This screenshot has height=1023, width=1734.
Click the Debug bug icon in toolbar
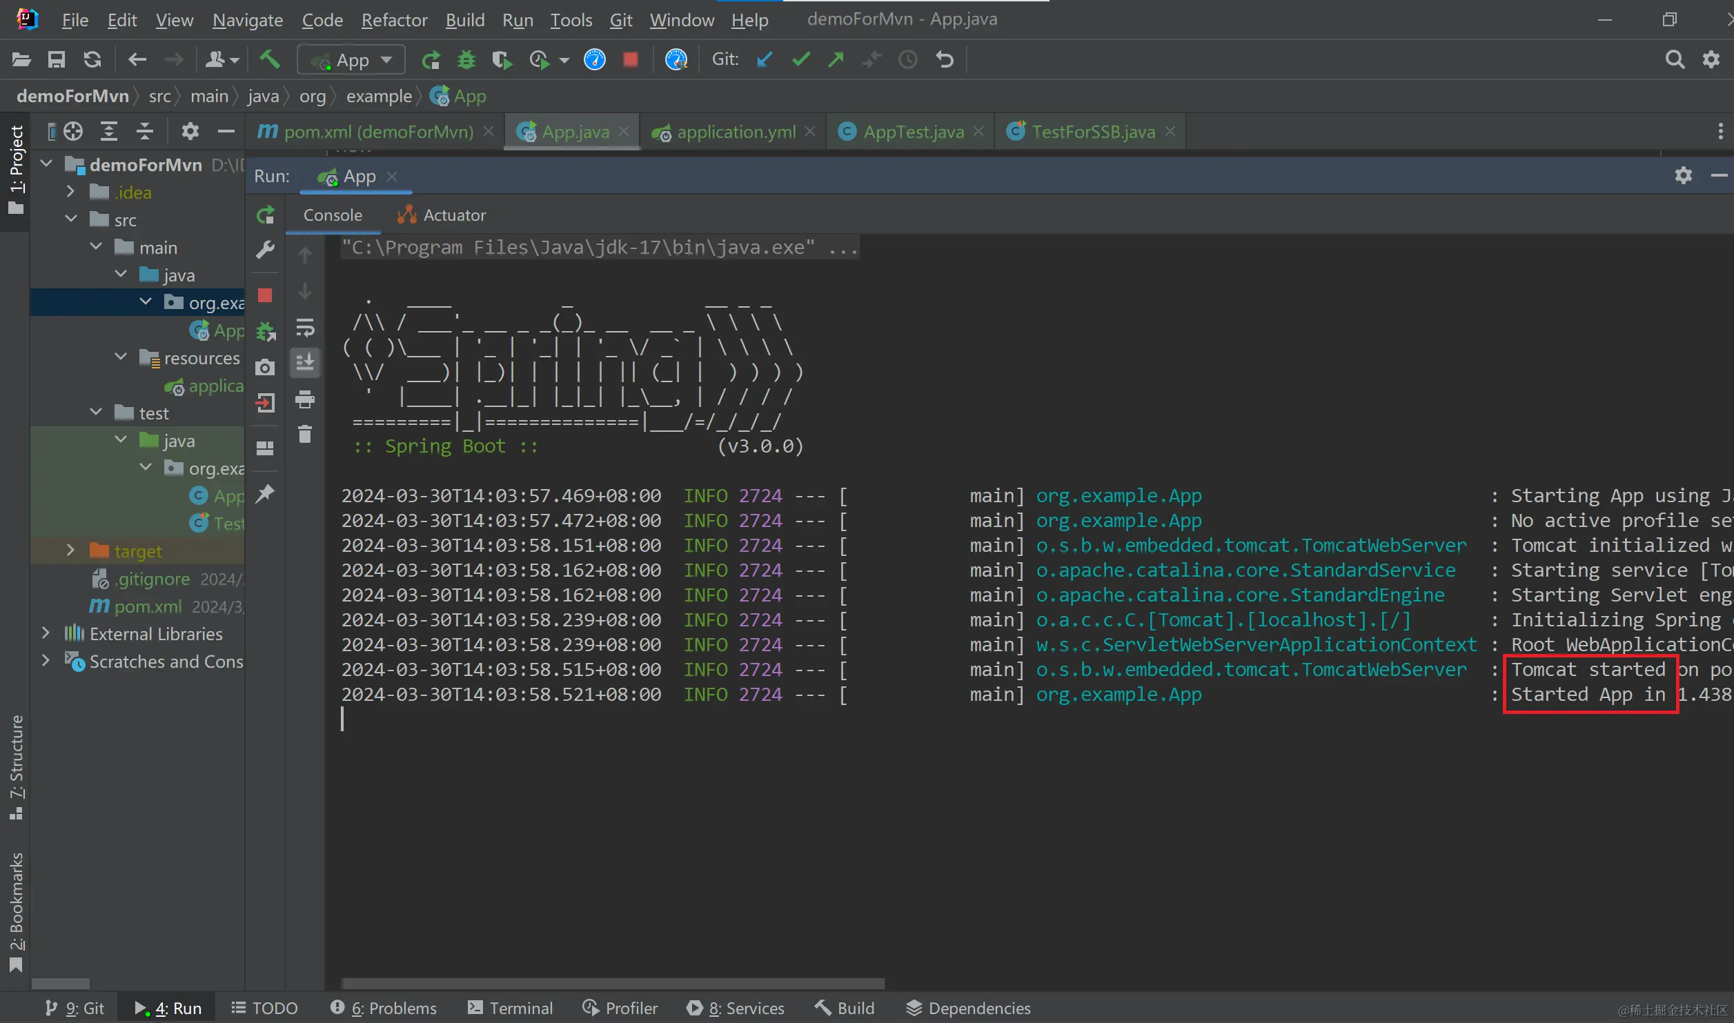(x=466, y=60)
